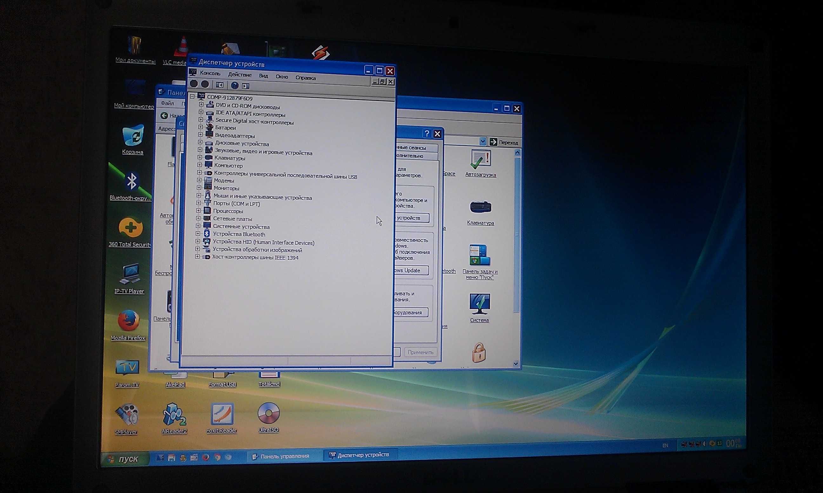This screenshot has width=823, height=493.
Task: Click the toolbar icon right of the Help icon
Action: click(x=246, y=86)
